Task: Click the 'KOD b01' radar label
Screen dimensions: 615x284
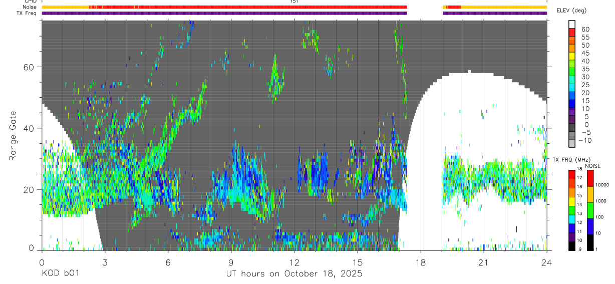Action: point(60,273)
